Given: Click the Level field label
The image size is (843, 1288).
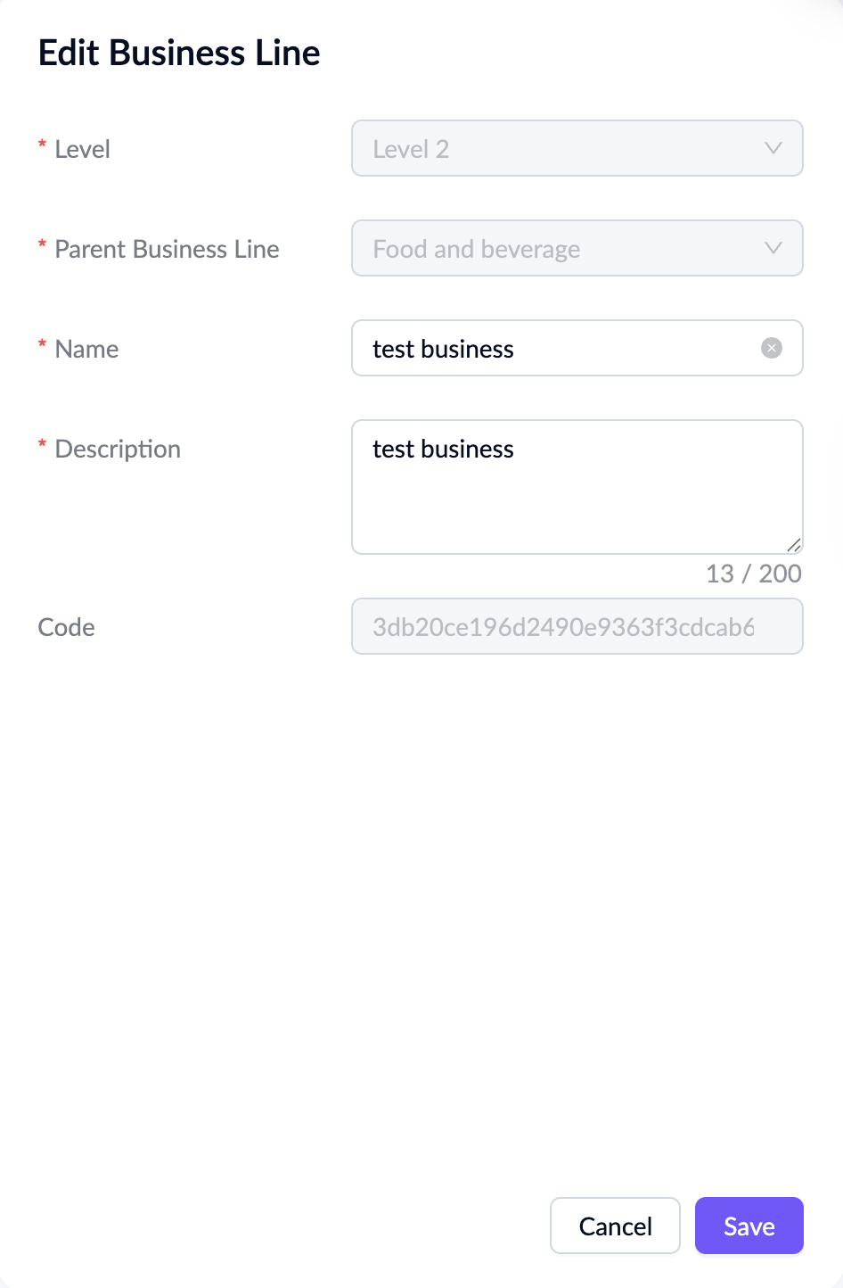Looking at the screenshot, I should pos(82,149).
